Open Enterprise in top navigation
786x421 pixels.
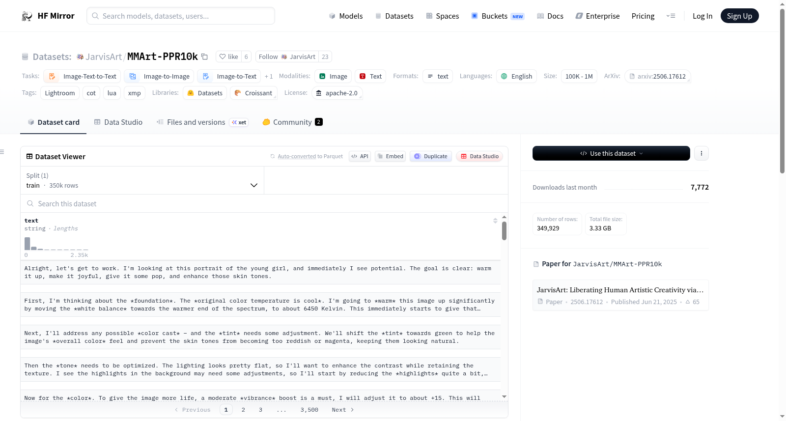pyautogui.click(x=597, y=16)
